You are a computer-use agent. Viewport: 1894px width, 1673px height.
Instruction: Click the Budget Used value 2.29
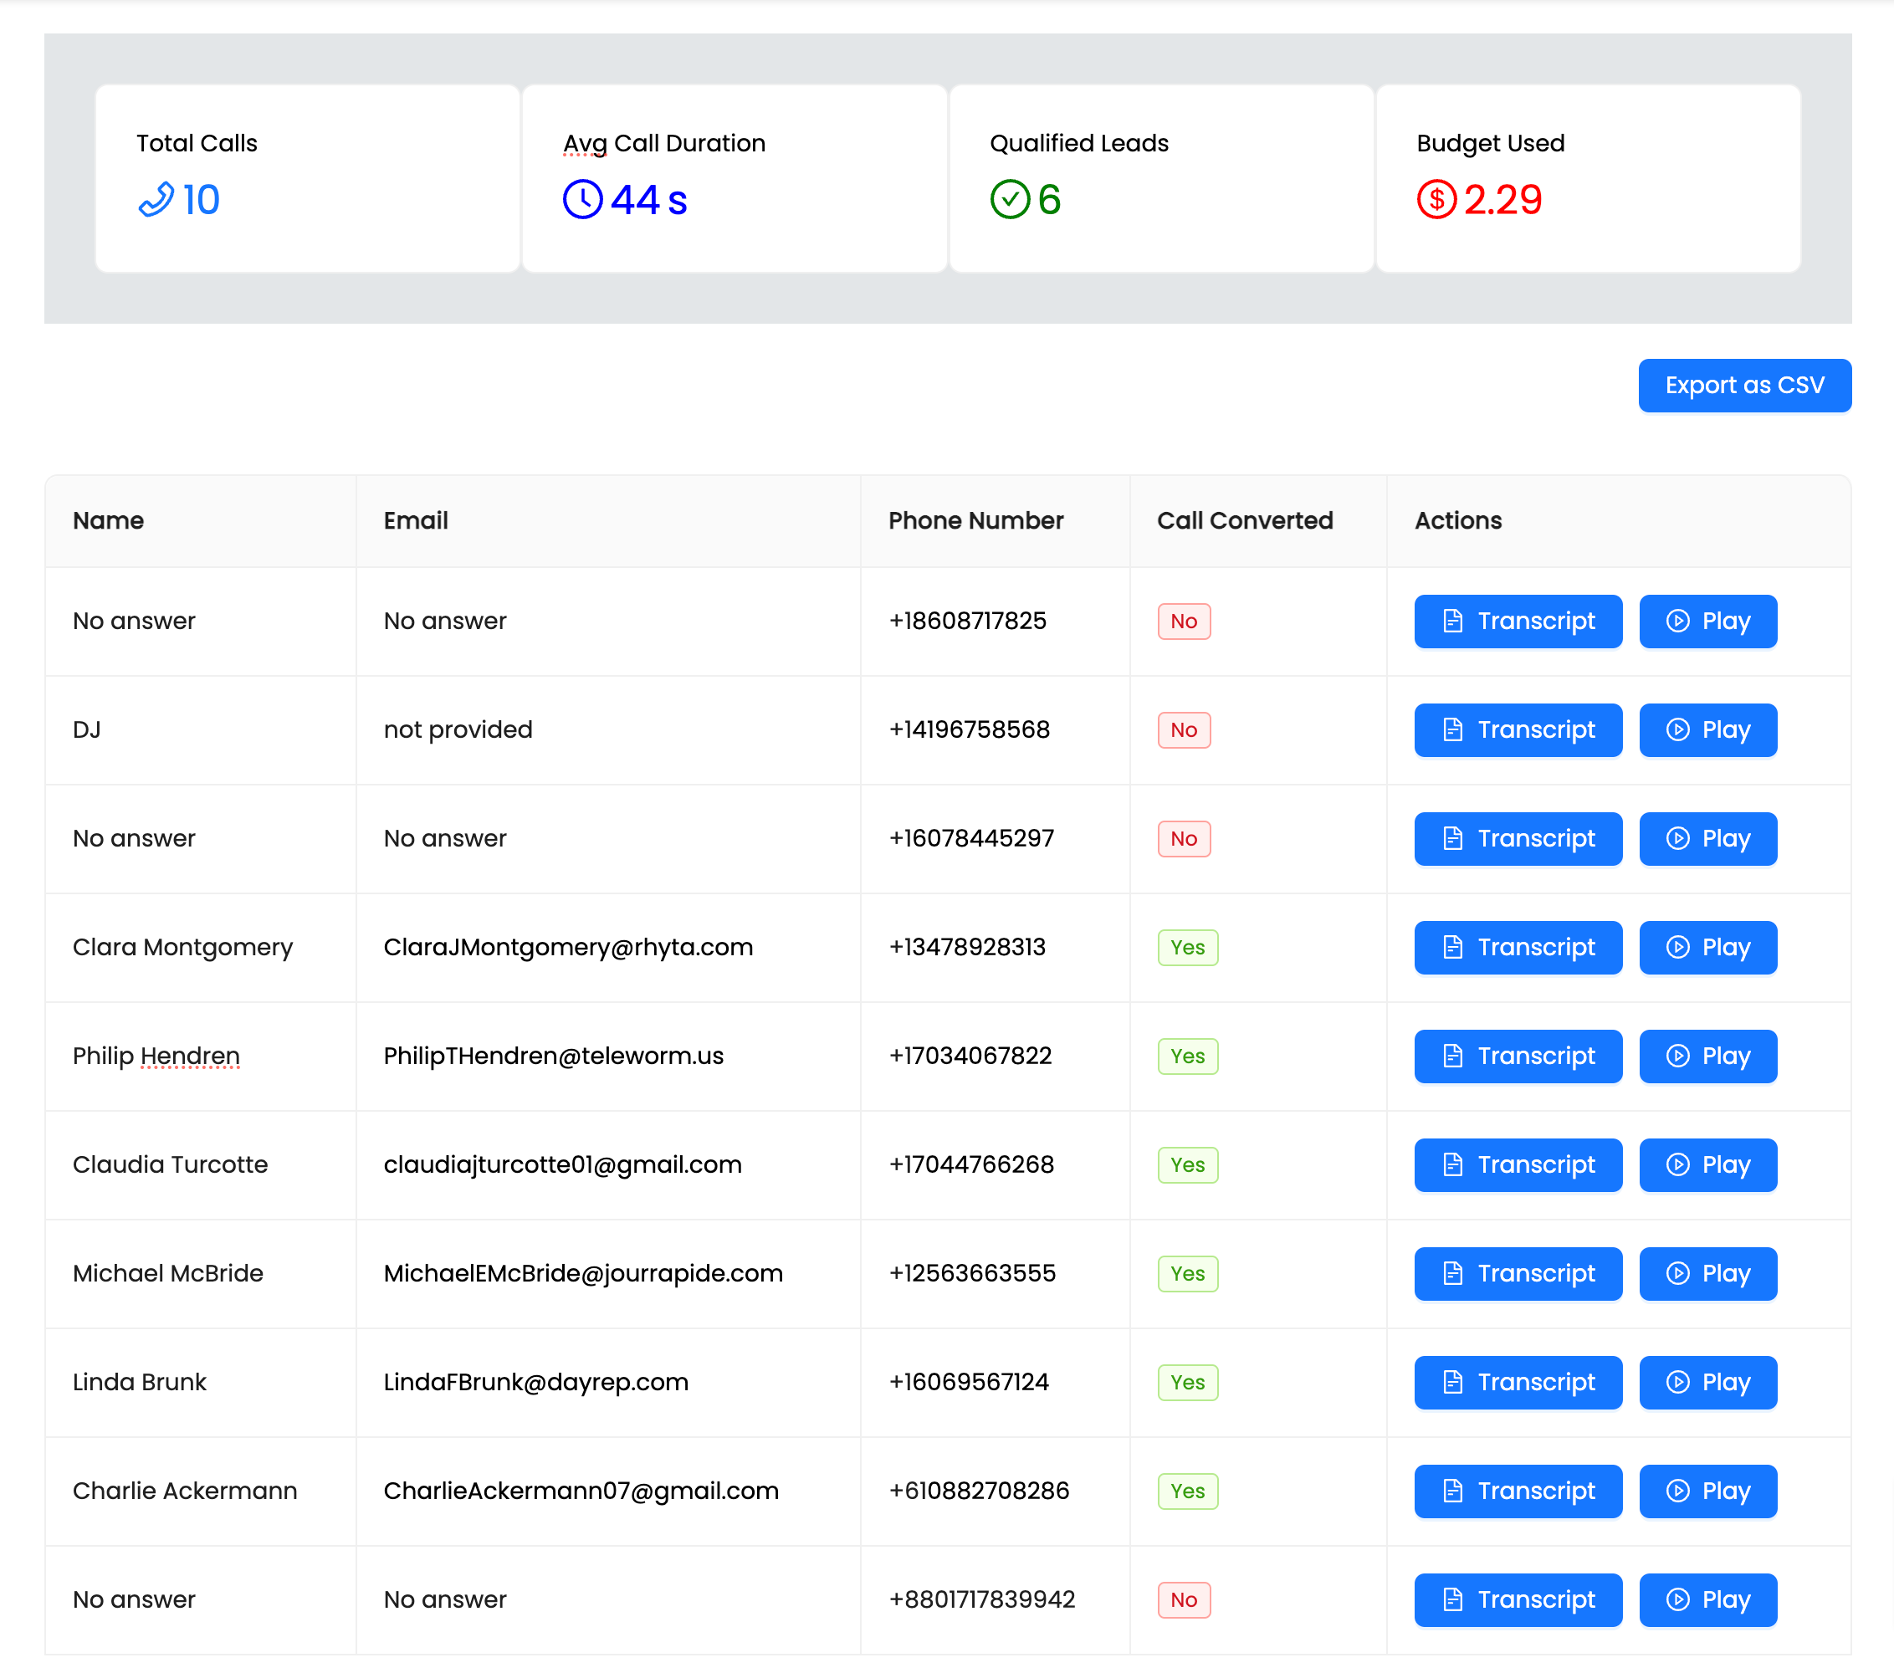(x=1502, y=200)
